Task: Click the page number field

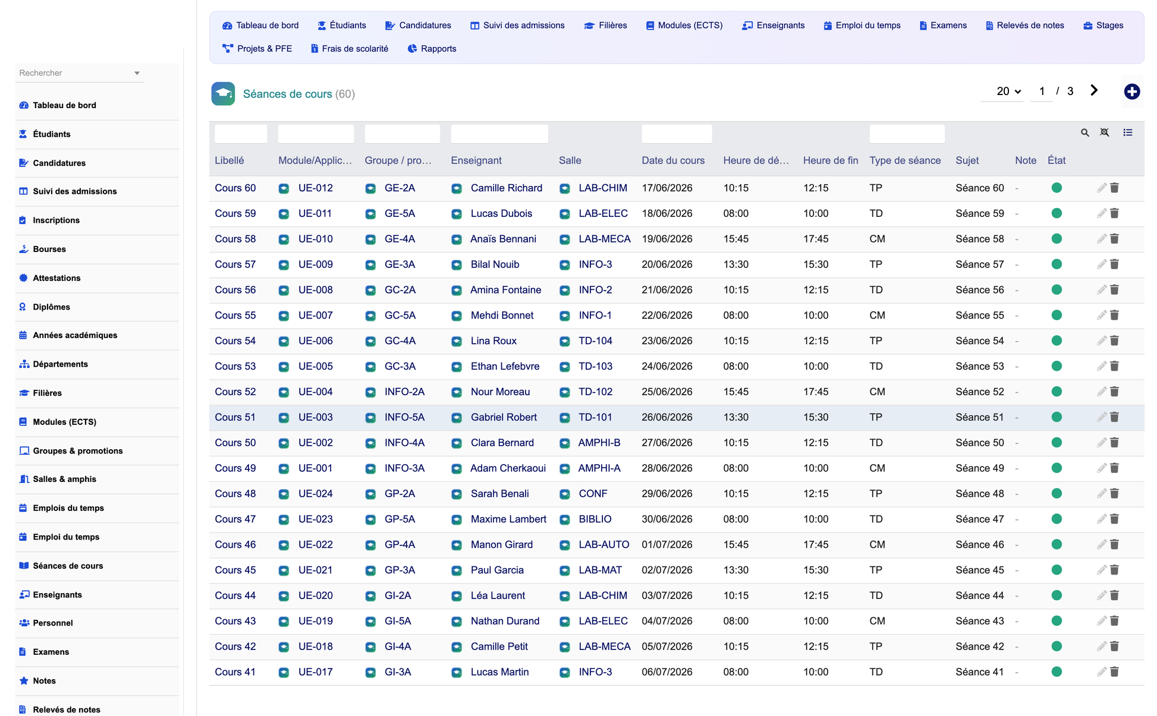Action: coord(1042,92)
